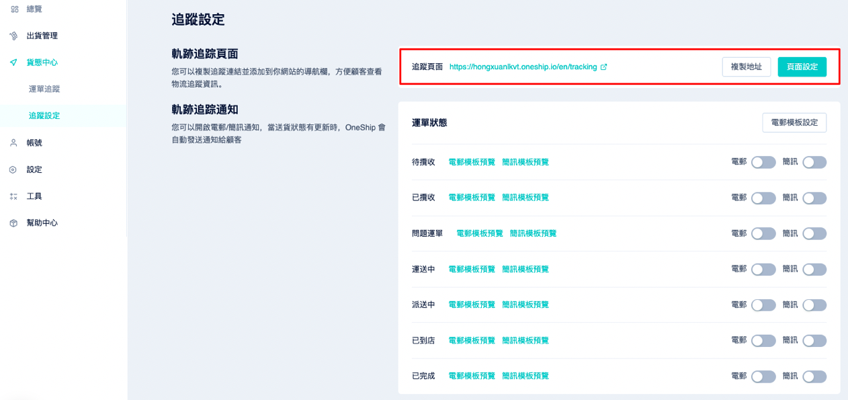Click the external link icon after tracking URL
The width and height of the screenshot is (848, 400).
click(x=604, y=67)
